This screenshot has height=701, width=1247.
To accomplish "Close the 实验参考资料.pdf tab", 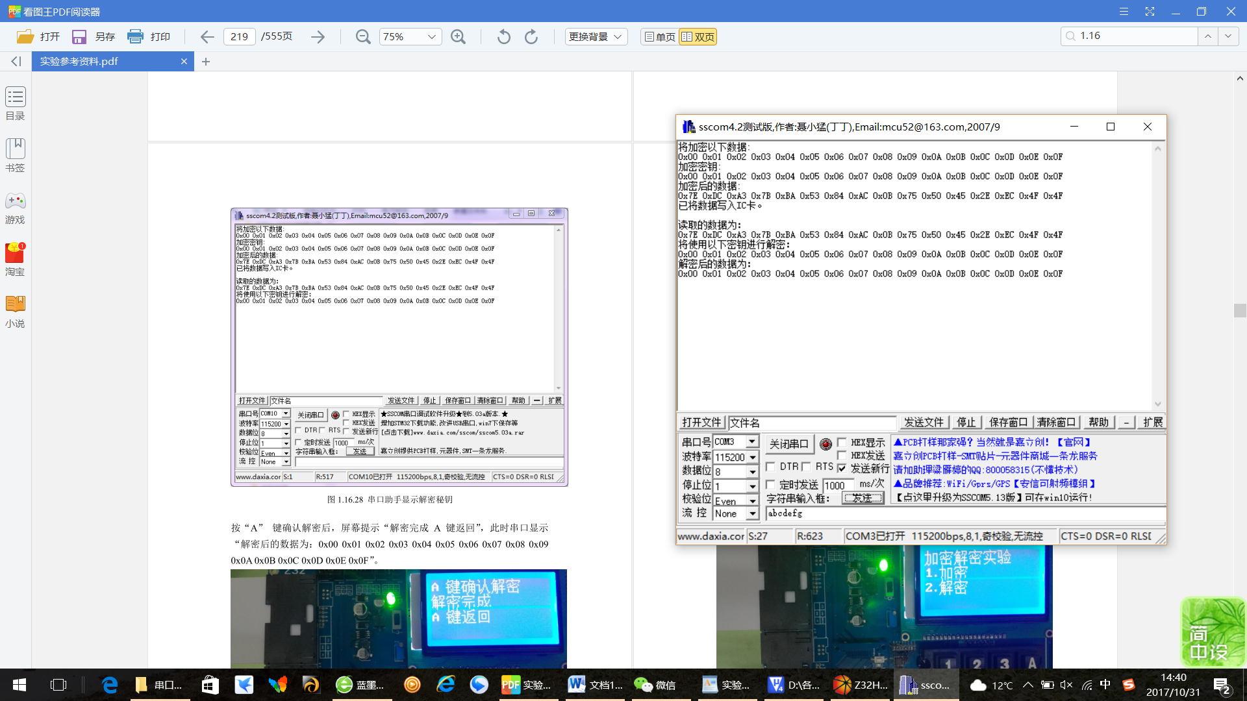I will click(x=184, y=61).
